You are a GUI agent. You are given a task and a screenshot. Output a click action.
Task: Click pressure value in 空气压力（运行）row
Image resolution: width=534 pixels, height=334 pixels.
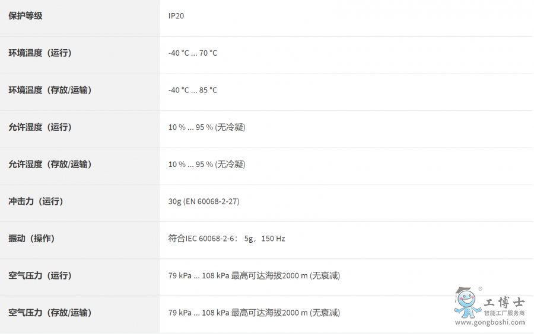(254, 275)
